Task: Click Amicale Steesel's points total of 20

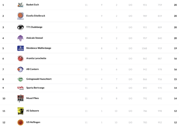Action: [x=175, y=38]
